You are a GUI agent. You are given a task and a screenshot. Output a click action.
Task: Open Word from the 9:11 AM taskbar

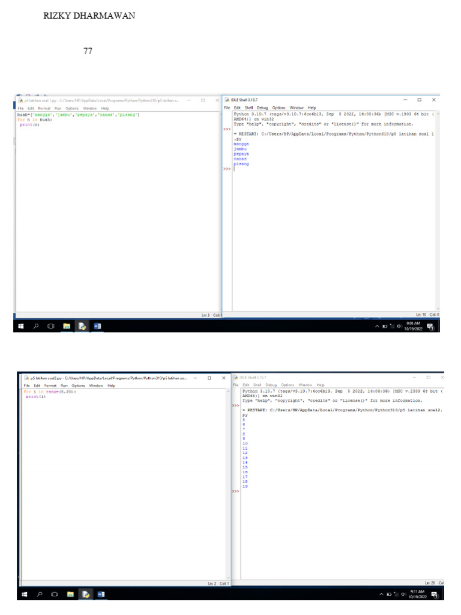pos(101,595)
